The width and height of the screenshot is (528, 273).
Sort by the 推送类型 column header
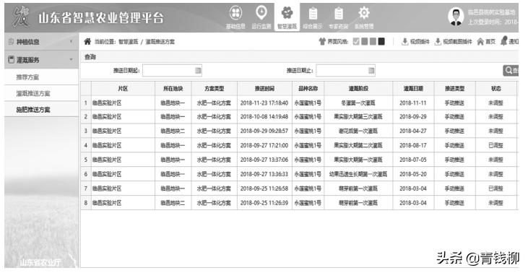(454, 89)
